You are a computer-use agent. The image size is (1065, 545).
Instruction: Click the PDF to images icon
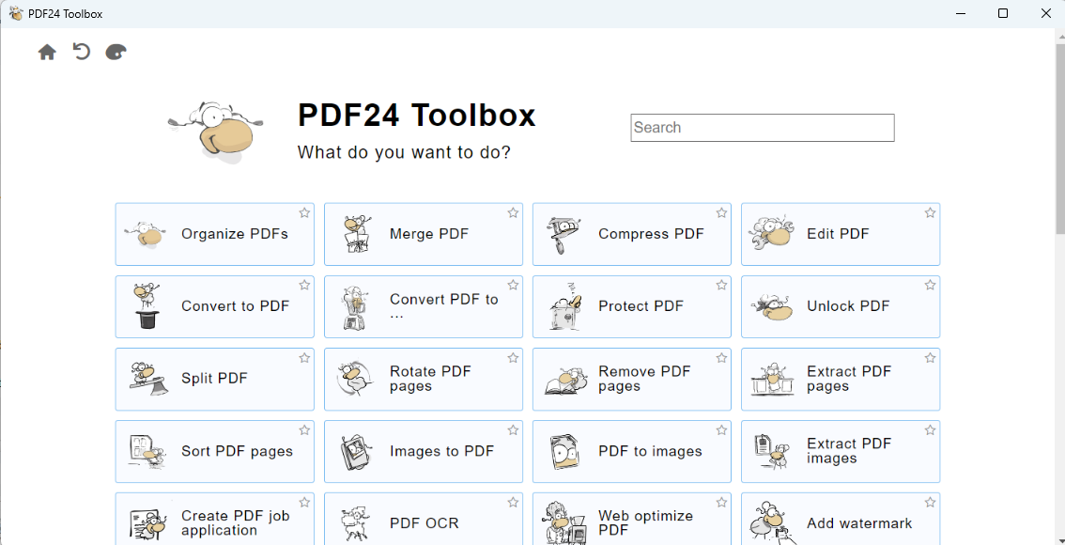(565, 451)
